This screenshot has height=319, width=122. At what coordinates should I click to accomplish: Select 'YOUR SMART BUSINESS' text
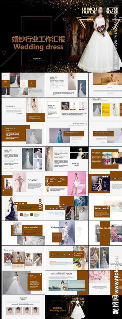pyautogui.click(x=79, y=255)
